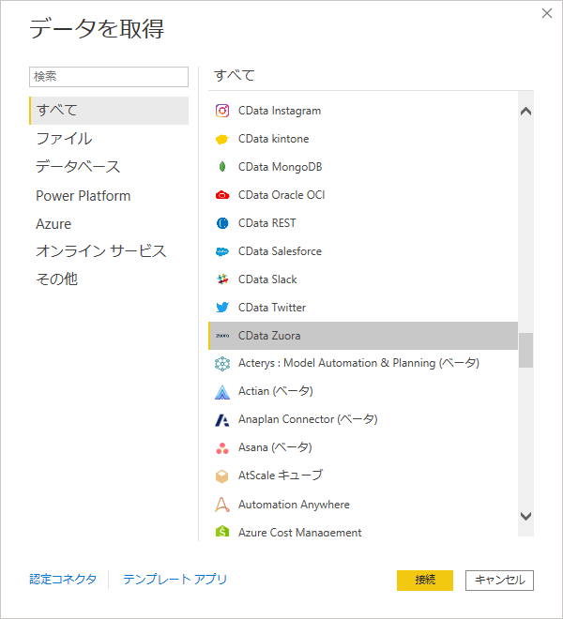Select the CData Salesforce text
Viewport: 563px width, 619px height.
(281, 251)
